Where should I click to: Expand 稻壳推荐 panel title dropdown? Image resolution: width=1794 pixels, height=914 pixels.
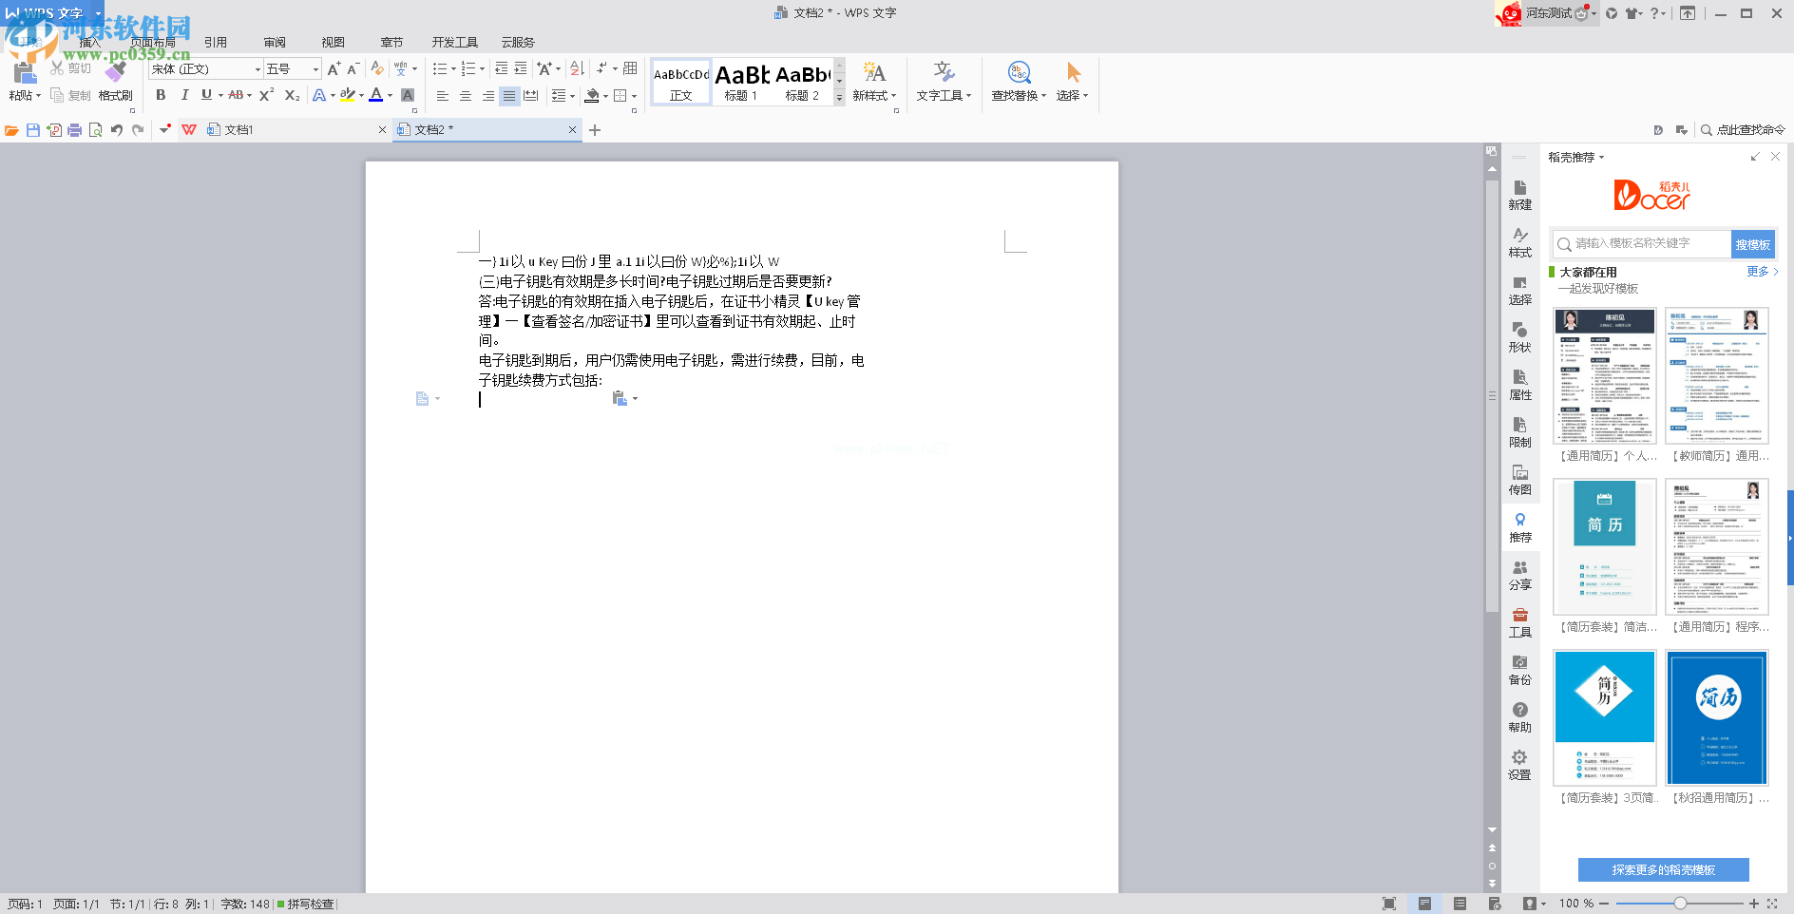1601,158
